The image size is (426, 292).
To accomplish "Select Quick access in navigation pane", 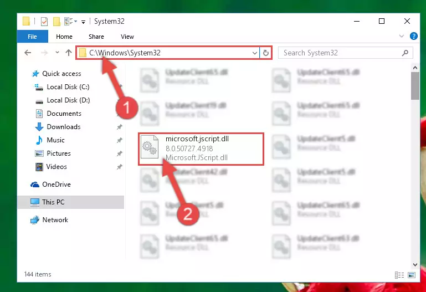I will click(x=61, y=74).
